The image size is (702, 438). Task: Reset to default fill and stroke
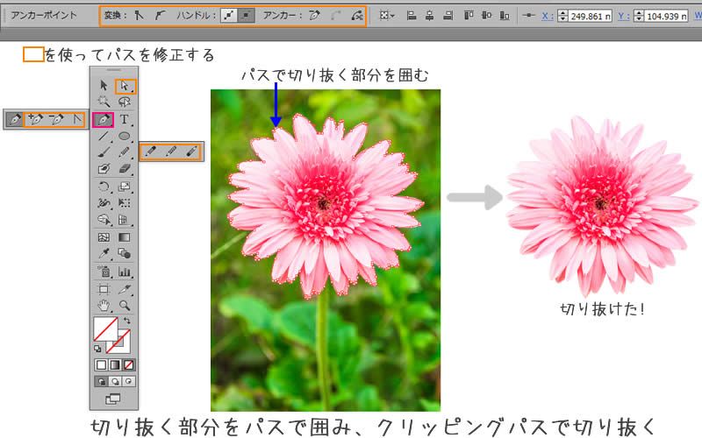tap(97, 349)
